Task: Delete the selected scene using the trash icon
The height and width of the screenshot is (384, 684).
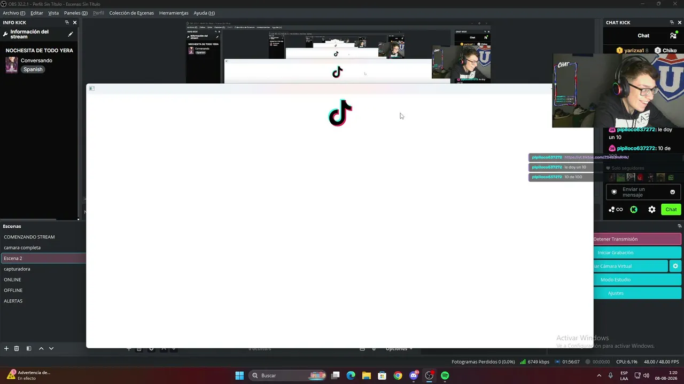Action: 17,348
